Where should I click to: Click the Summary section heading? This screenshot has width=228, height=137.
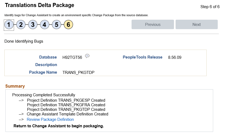(15, 86)
